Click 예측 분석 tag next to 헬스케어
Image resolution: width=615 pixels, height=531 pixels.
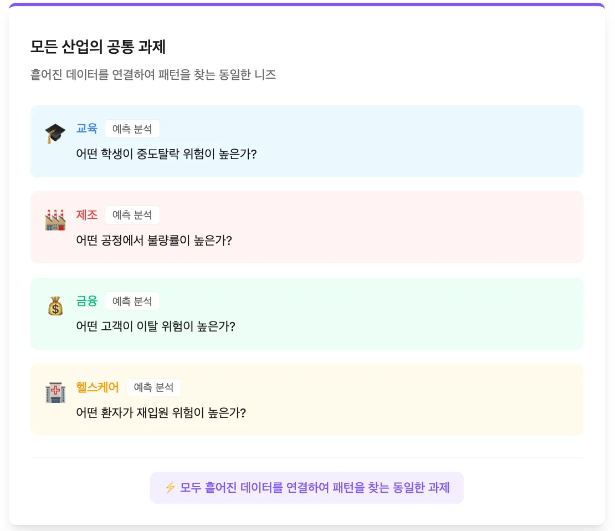point(153,387)
